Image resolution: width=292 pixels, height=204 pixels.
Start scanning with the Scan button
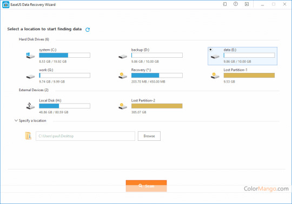(146, 186)
